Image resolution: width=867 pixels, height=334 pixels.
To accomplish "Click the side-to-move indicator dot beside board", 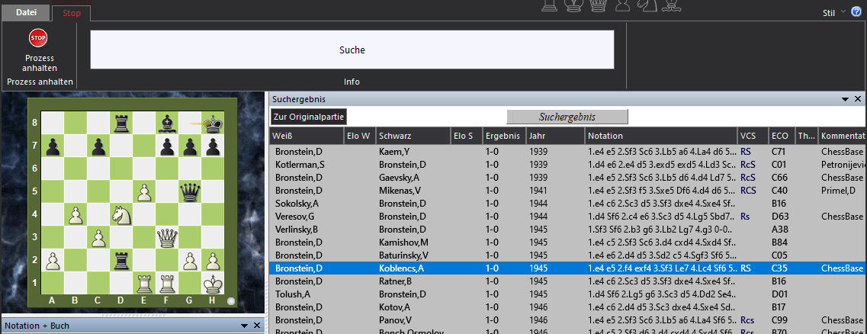I will [232, 301].
